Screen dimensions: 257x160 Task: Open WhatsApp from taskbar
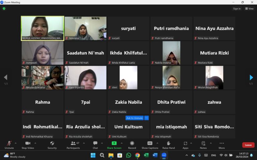point(128,155)
